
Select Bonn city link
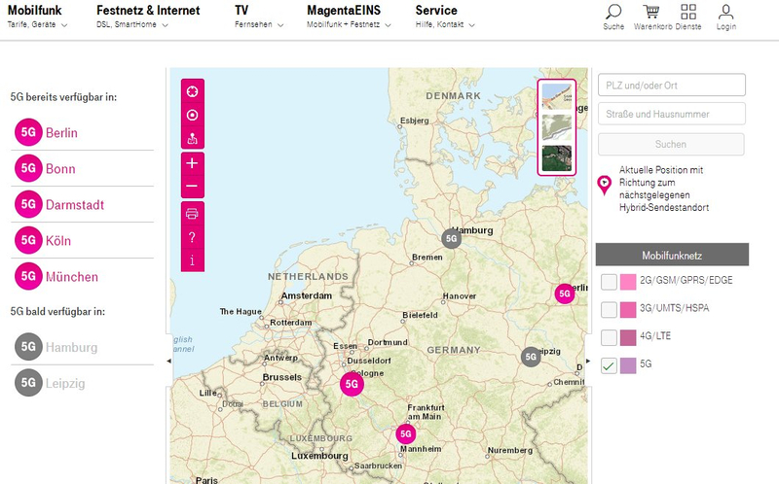pyautogui.click(x=60, y=168)
